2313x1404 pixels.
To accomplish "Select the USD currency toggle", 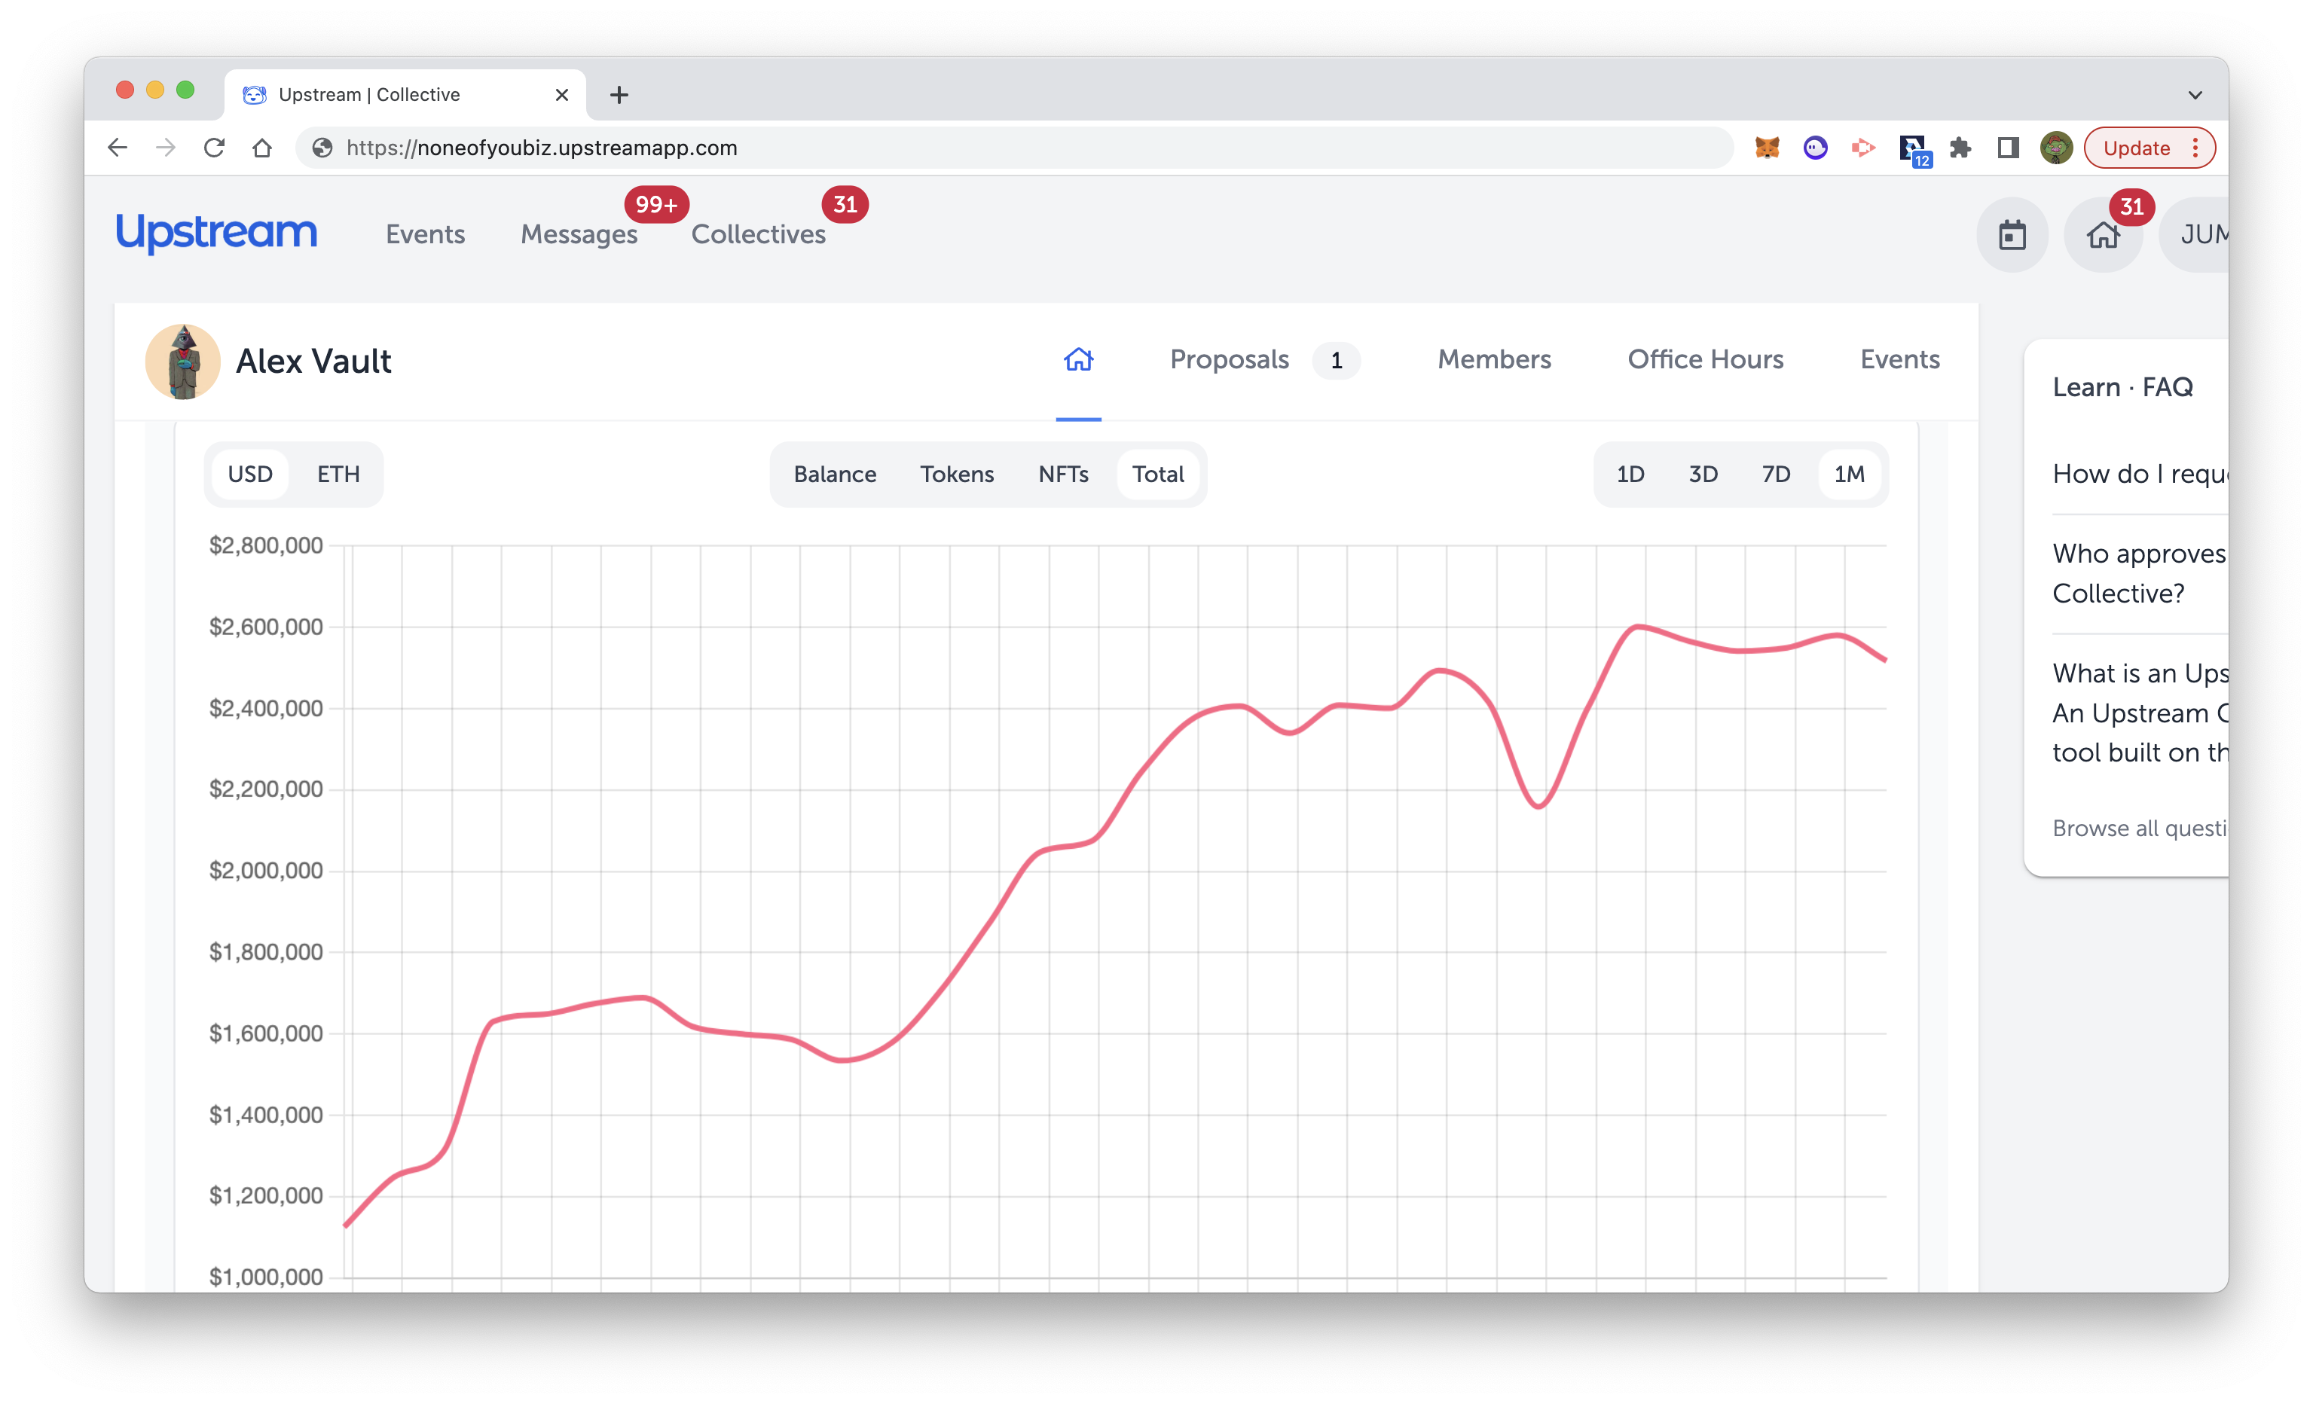I will tap(249, 474).
